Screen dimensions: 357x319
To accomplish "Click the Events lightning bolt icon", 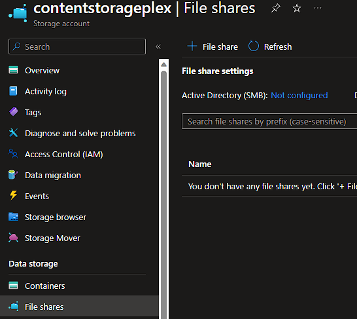I will tap(14, 196).
